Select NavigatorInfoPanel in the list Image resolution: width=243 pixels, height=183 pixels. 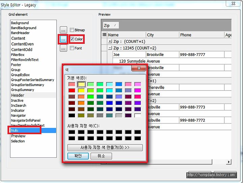(33, 120)
